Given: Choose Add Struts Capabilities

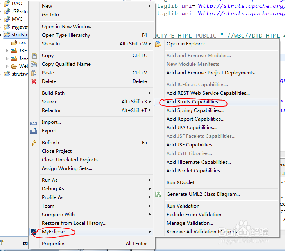Looking at the screenshot, I should [x=216, y=102].
